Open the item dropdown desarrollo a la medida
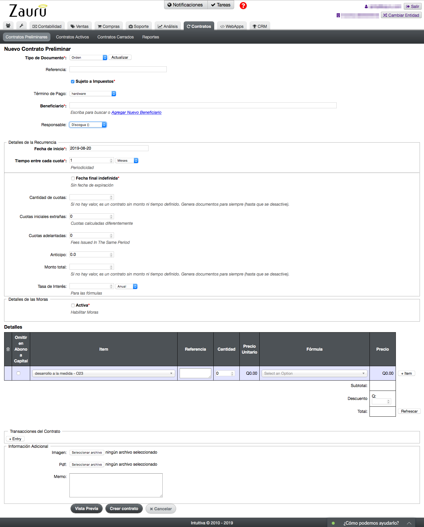 (104, 373)
